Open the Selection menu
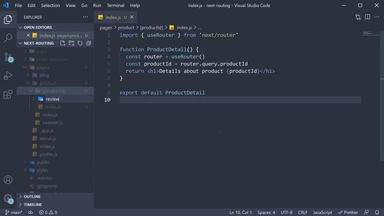 tap(50, 5)
